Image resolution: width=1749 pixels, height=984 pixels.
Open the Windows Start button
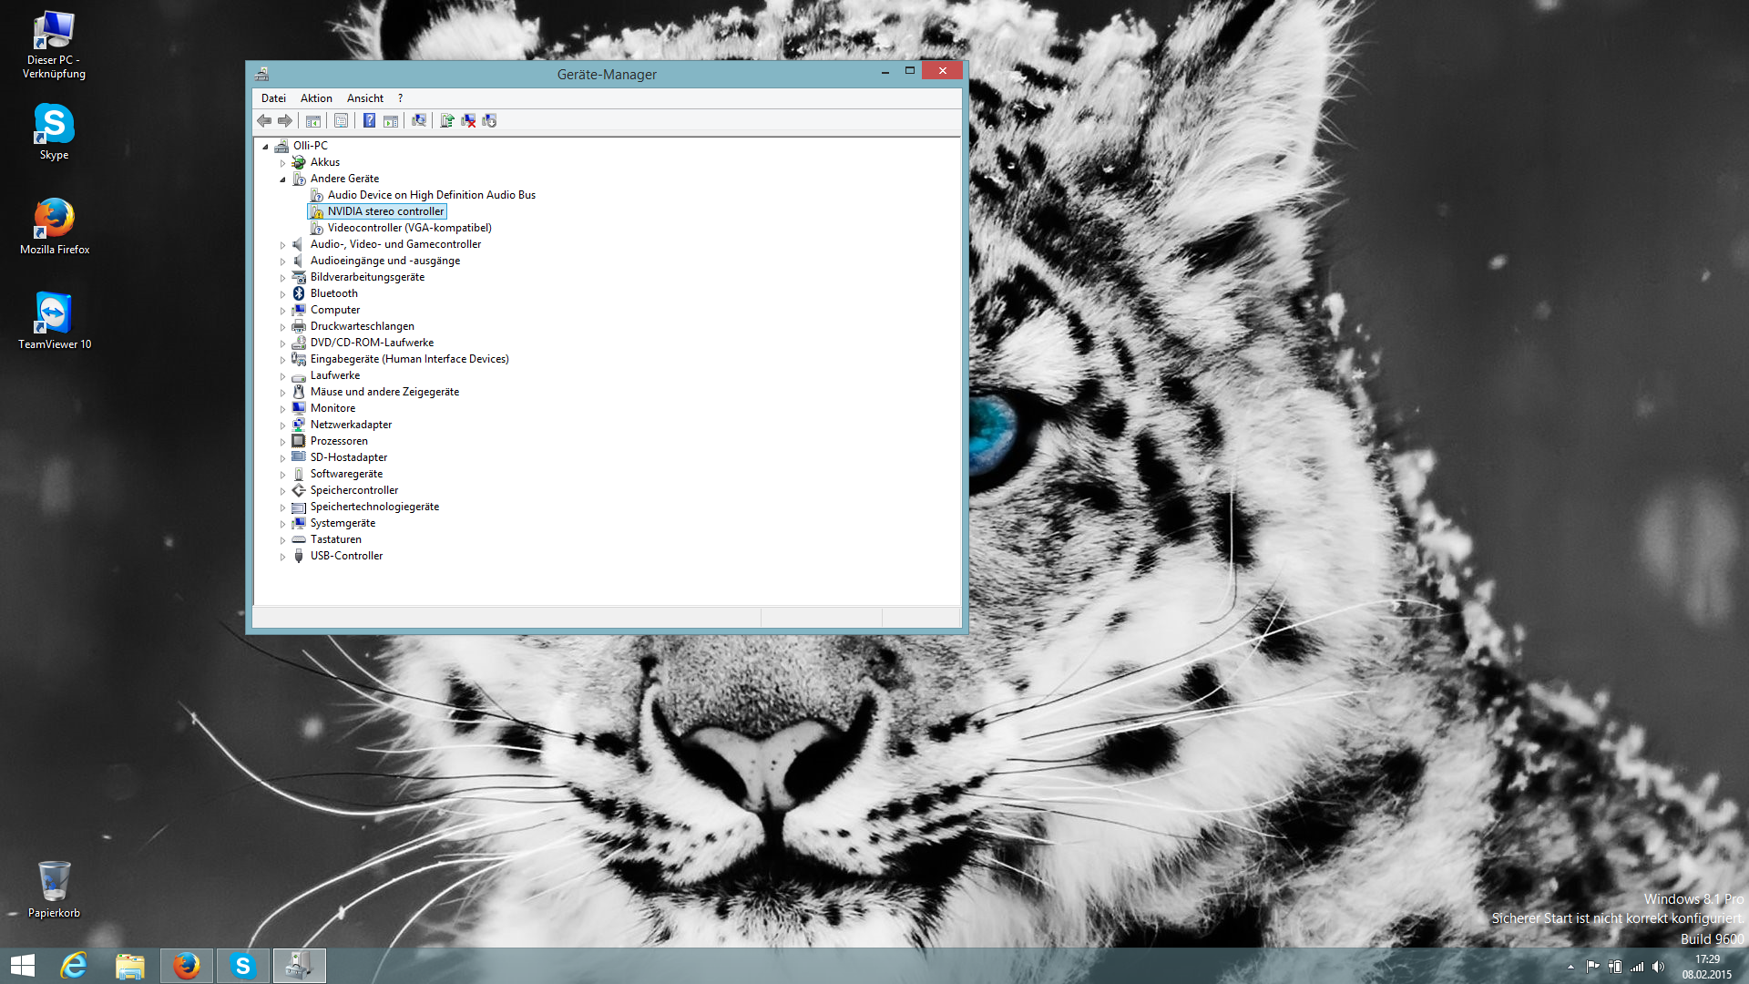pos(23,966)
